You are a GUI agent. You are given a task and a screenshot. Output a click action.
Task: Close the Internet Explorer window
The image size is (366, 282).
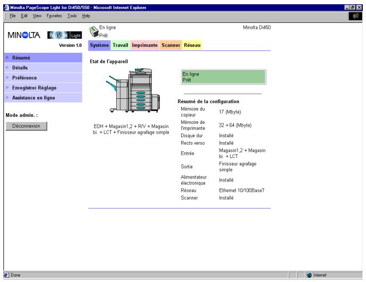coord(359,7)
